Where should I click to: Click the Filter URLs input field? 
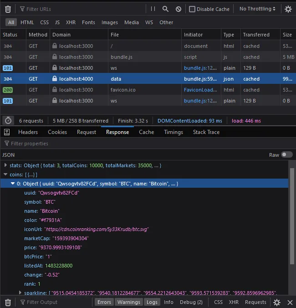(x=82, y=9)
